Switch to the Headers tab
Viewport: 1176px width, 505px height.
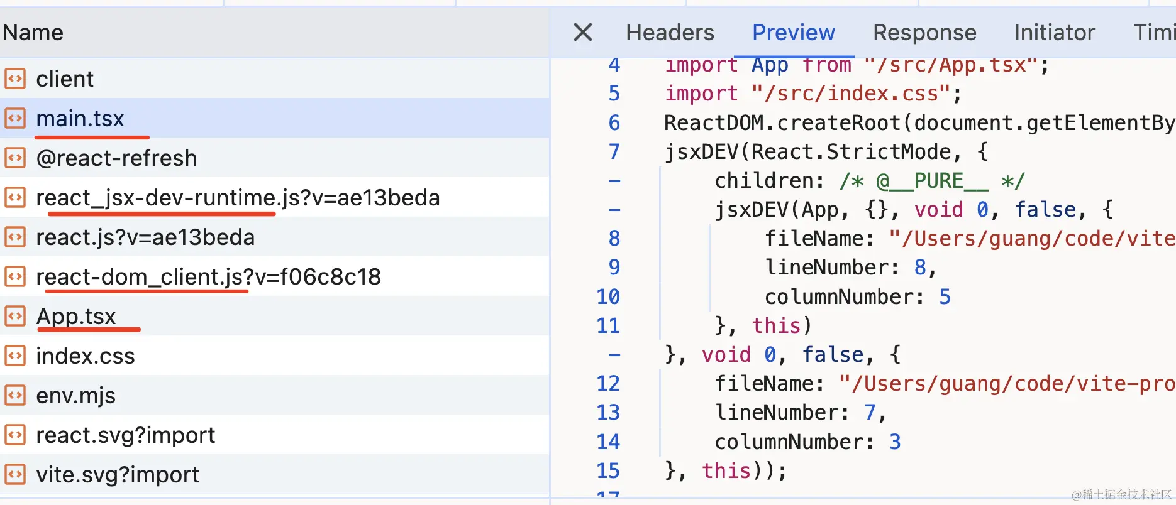click(x=670, y=32)
